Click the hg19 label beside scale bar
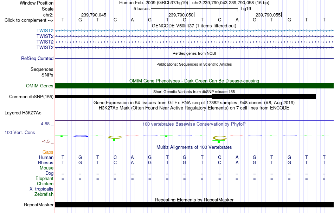The height and width of the screenshot is (213, 334). [x=246, y=9]
